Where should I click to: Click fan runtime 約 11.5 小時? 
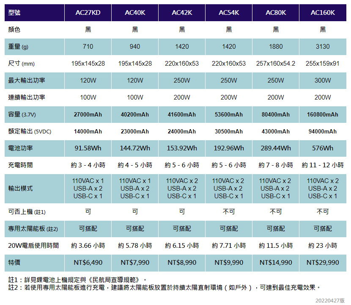(276, 246)
